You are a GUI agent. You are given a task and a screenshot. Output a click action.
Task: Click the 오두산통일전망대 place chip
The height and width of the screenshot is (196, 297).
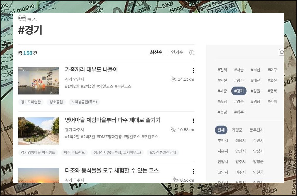click(x=163, y=153)
